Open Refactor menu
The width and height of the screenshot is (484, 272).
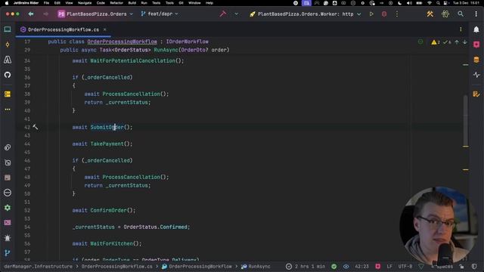[116, 3]
